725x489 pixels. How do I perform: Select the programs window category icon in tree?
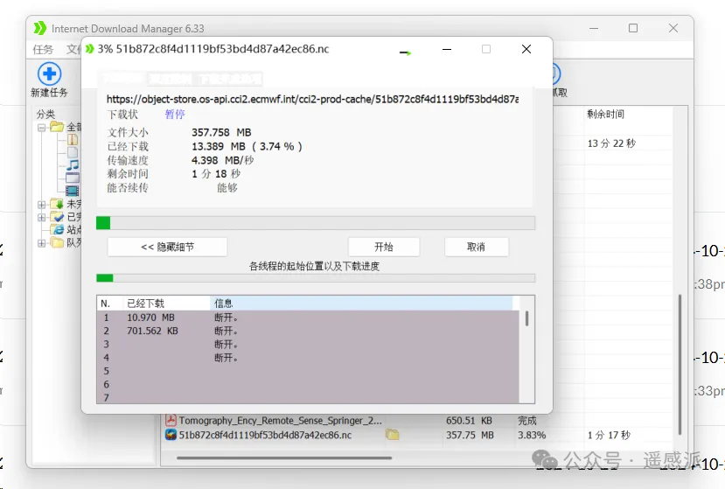tap(73, 178)
